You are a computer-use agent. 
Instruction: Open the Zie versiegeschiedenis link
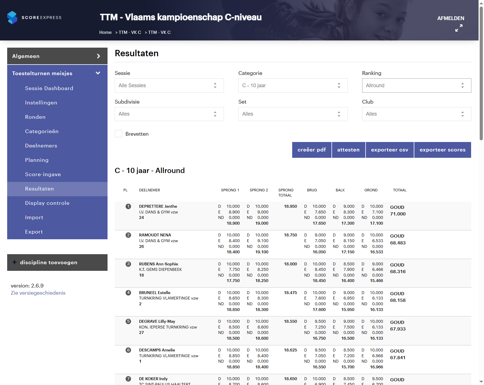[x=38, y=293]
